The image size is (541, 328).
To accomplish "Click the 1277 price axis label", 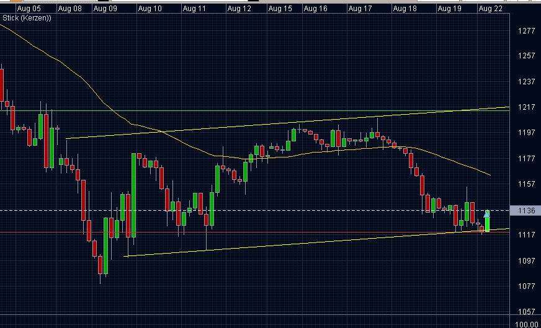I will tap(527, 31).
